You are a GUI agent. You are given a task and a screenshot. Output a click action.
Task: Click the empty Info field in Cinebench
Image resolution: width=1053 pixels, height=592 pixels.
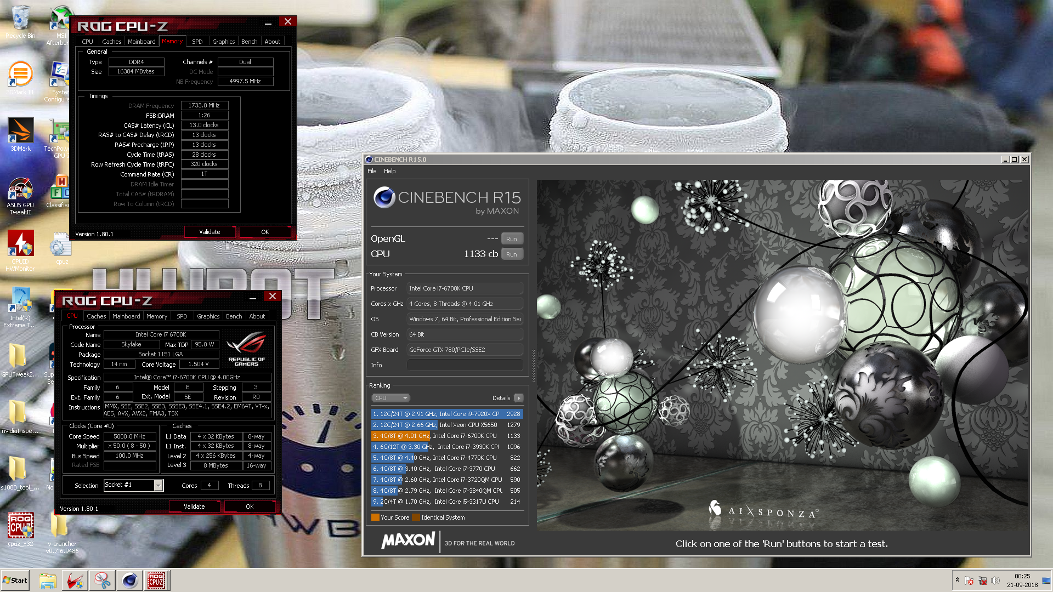pos(465,365)
